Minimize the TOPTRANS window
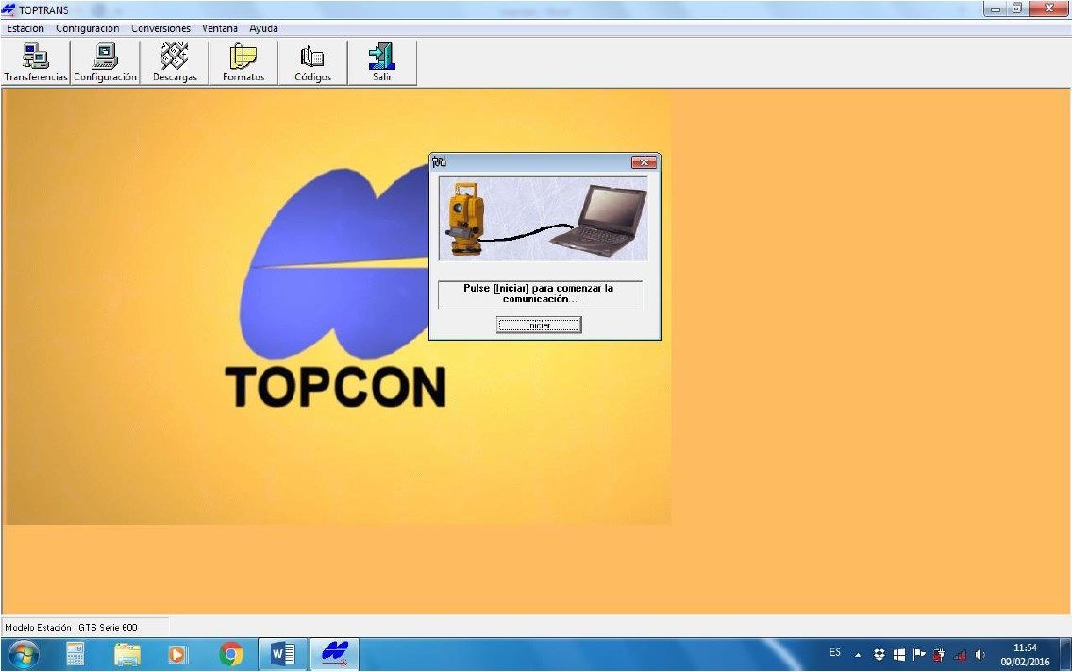Screen dimensions: 1072x672 point(996,8)
